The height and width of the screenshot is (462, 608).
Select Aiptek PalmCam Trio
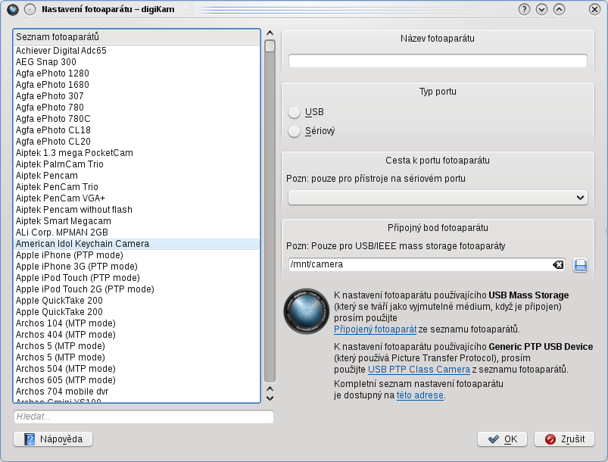(x=136, y=164)
